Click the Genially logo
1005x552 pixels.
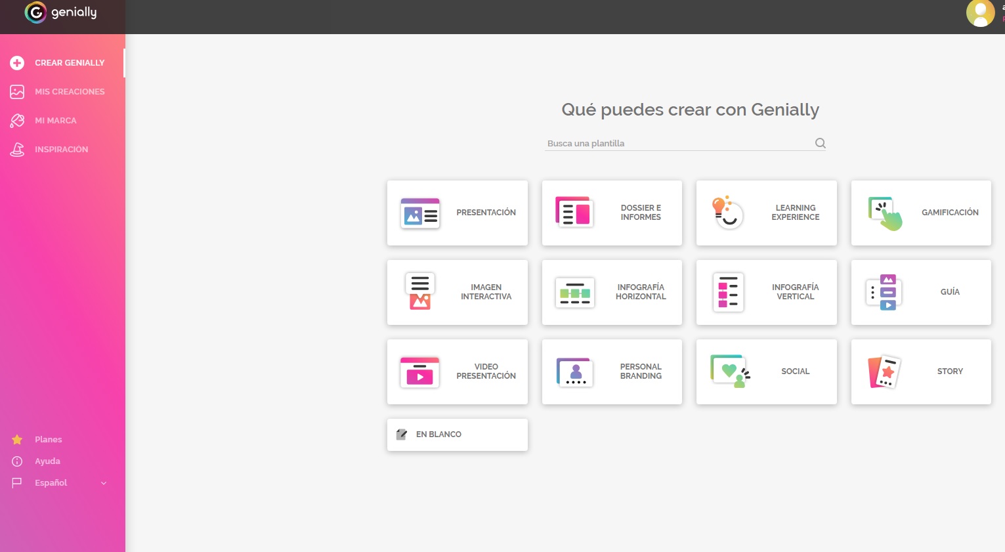point(62,12)
